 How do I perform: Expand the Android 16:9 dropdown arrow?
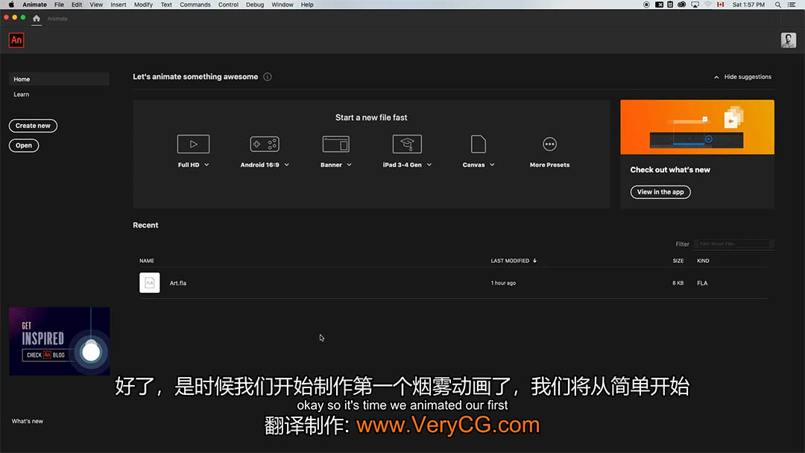(x=286, y=165)
